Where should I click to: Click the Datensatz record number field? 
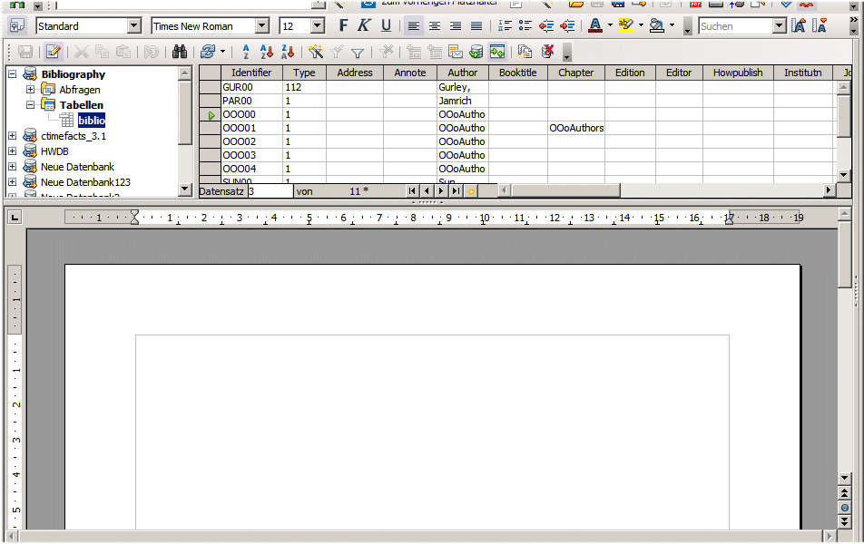(x=270, y=191)
